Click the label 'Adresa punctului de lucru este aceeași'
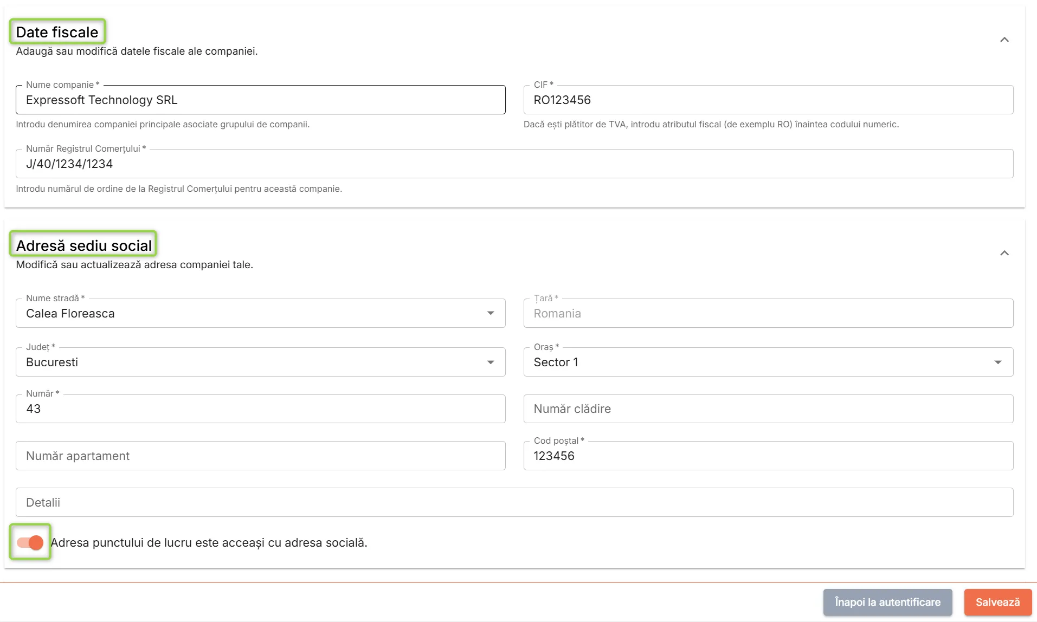 pyautogui.click(x=209, y=542)
